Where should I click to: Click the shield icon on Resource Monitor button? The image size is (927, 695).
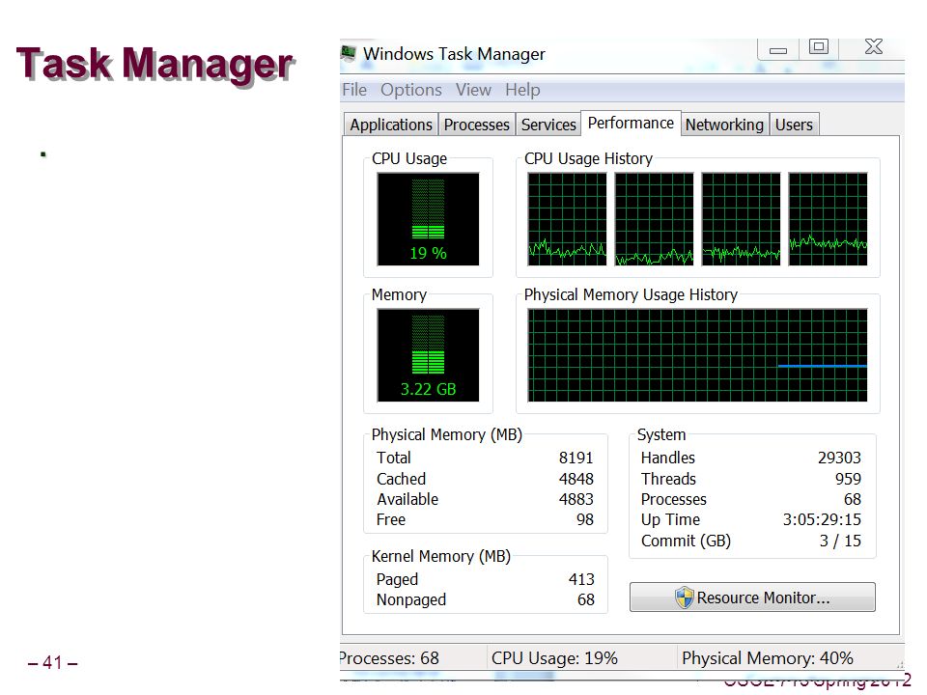coord(684,598)
